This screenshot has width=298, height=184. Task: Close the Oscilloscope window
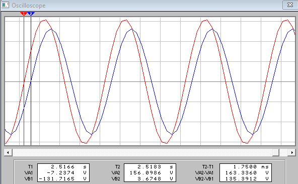coord(290,5)
